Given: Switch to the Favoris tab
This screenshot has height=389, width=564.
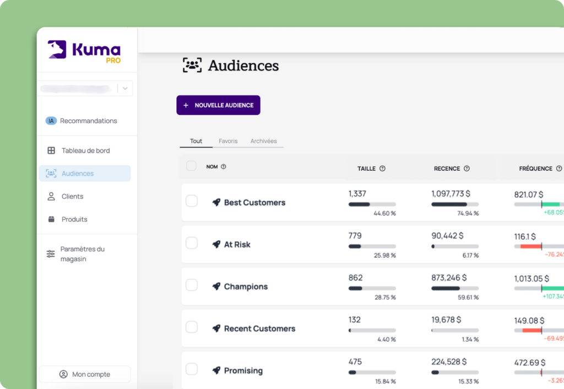Looking at the screenshot, I should 227,141.
